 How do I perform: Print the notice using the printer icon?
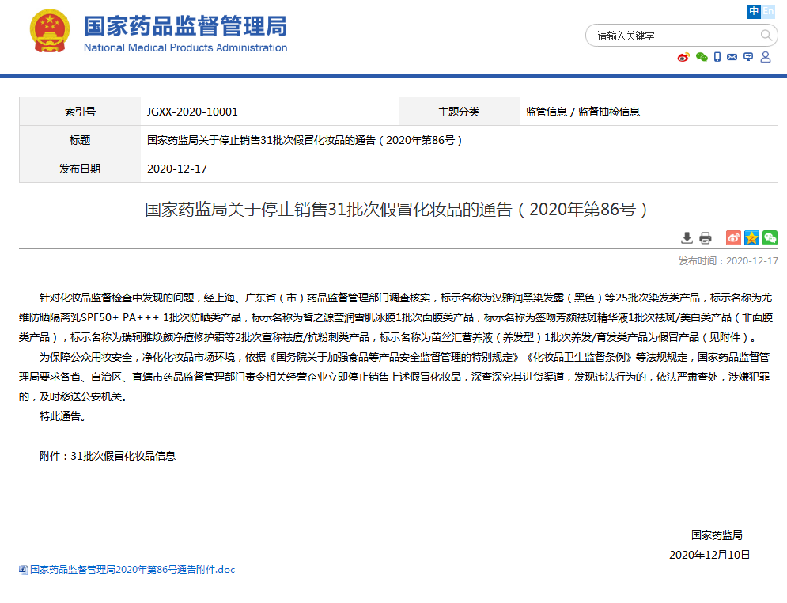click(x=705, y=237)
